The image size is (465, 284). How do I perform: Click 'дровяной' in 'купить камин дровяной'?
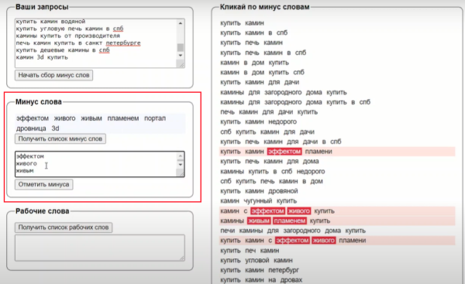[283, 191]
